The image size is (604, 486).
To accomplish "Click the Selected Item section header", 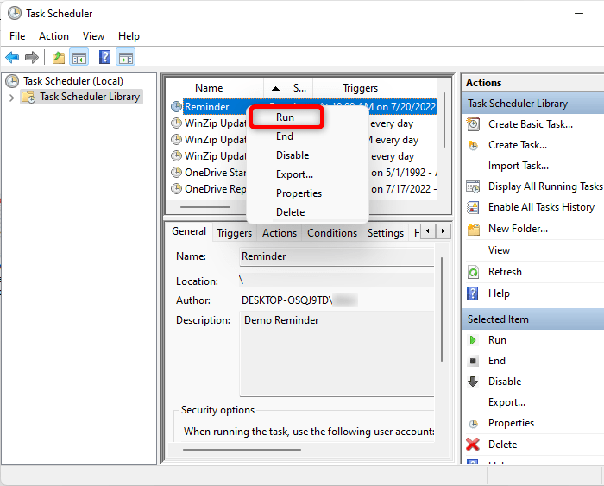I will tap(533, 319).
